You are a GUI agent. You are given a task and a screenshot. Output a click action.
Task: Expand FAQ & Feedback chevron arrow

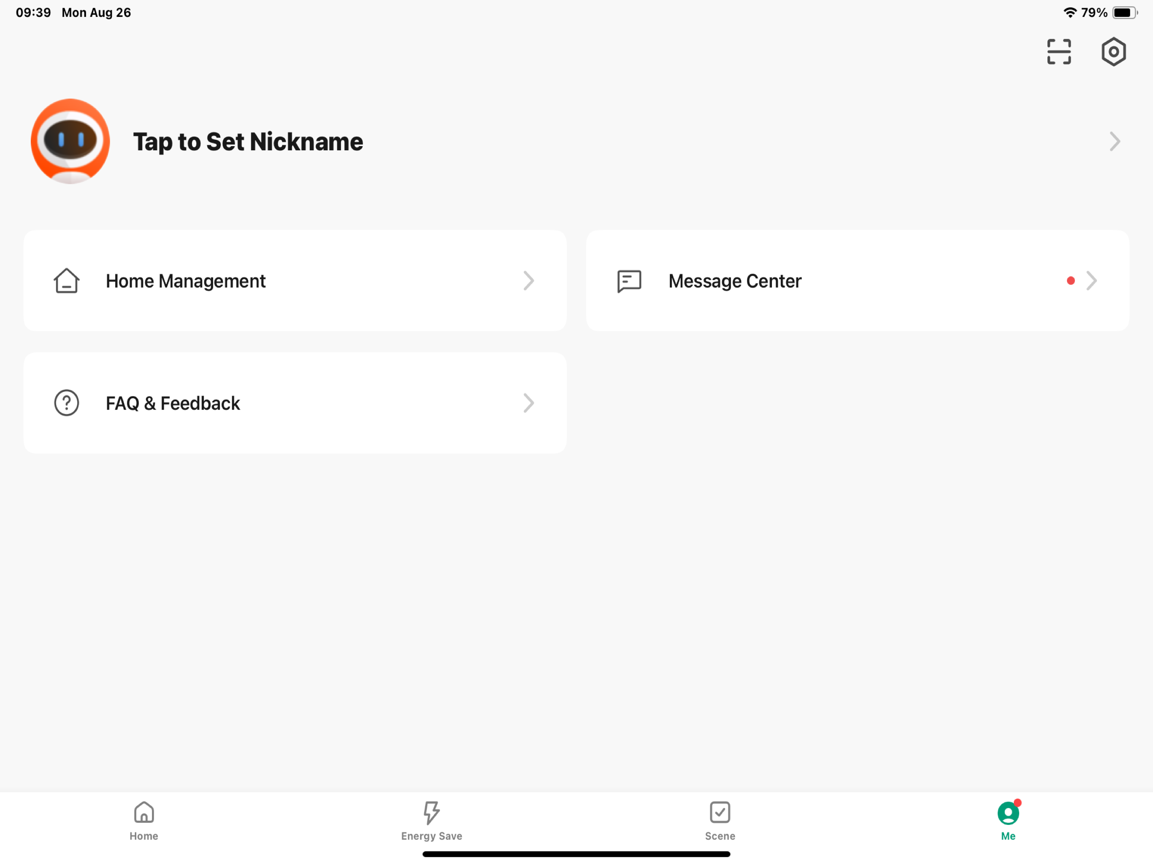pyautogui.click(x=528, y=403)
